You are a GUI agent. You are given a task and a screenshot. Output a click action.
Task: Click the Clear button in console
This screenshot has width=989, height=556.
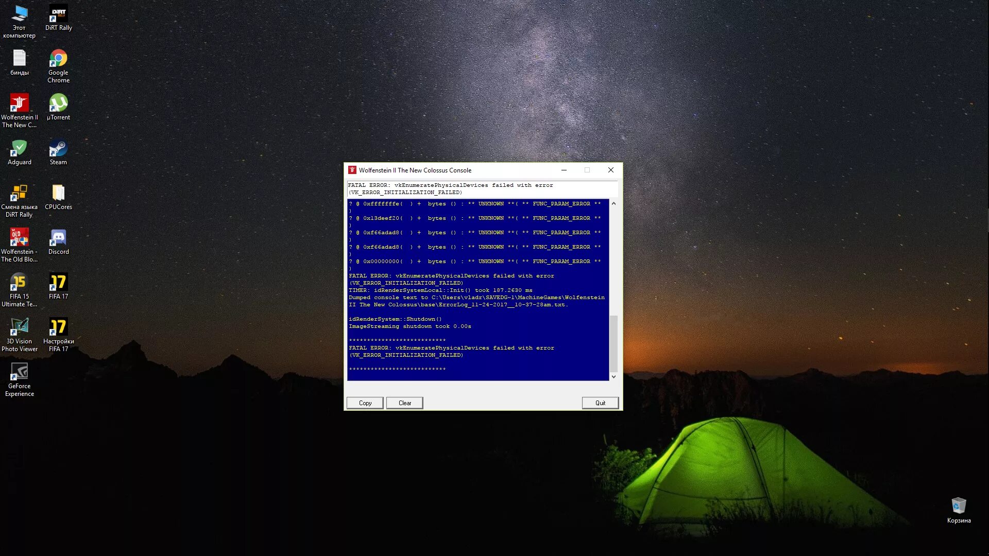405,403
